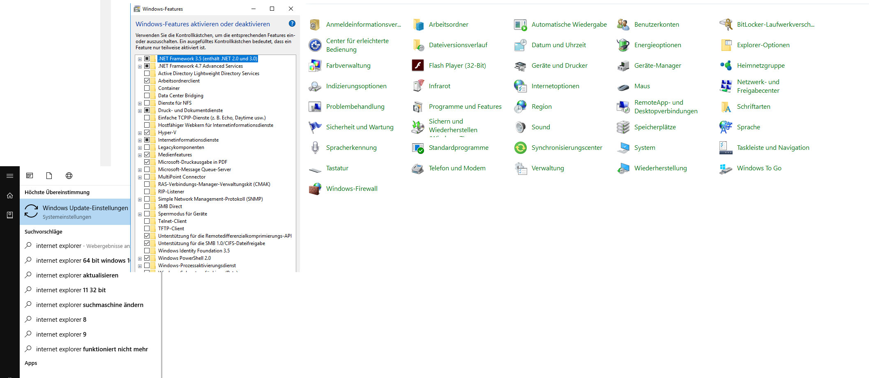Click the home icon in search sidebar
The width and height of the screenshot is (869, 378).
coord(10,195)
